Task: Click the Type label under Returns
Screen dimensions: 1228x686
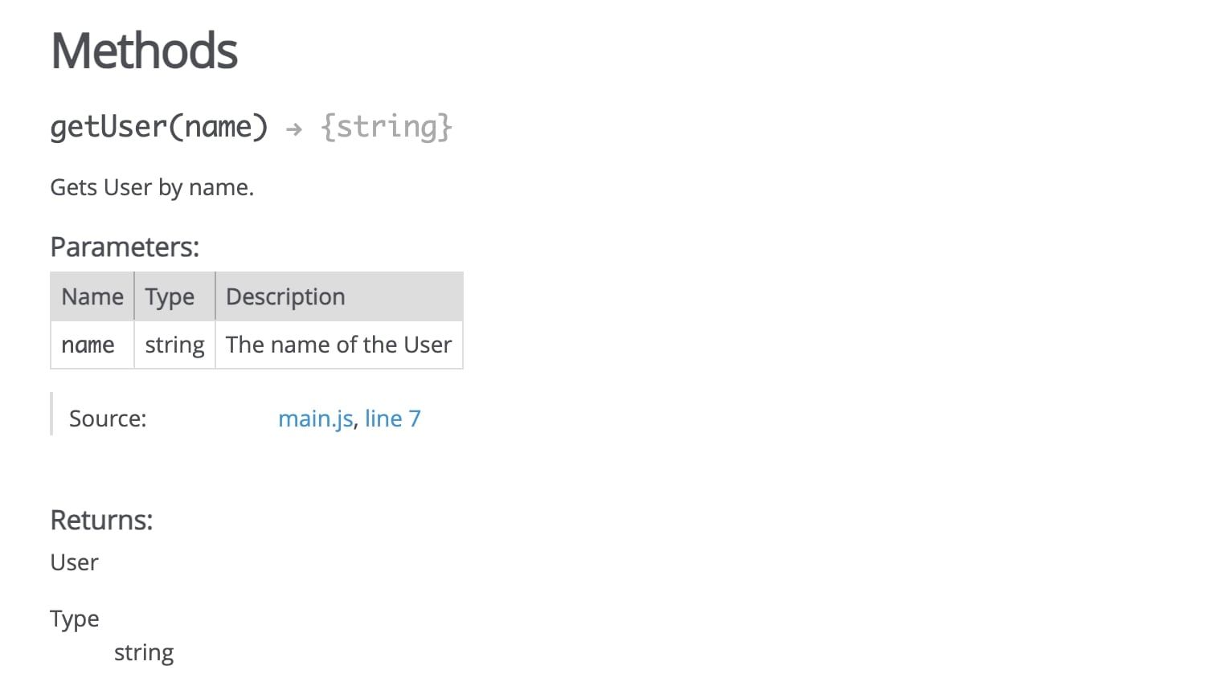Action: click(75, 619)
